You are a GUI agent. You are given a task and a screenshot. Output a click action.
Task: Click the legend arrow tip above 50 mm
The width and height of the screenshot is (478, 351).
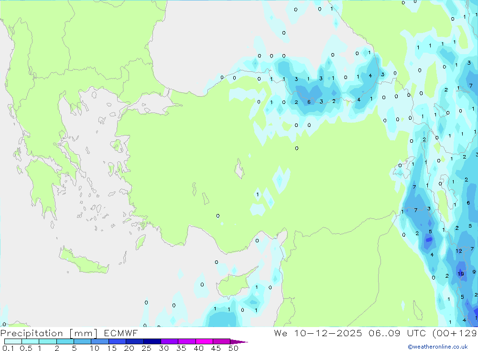pos(239,342)
